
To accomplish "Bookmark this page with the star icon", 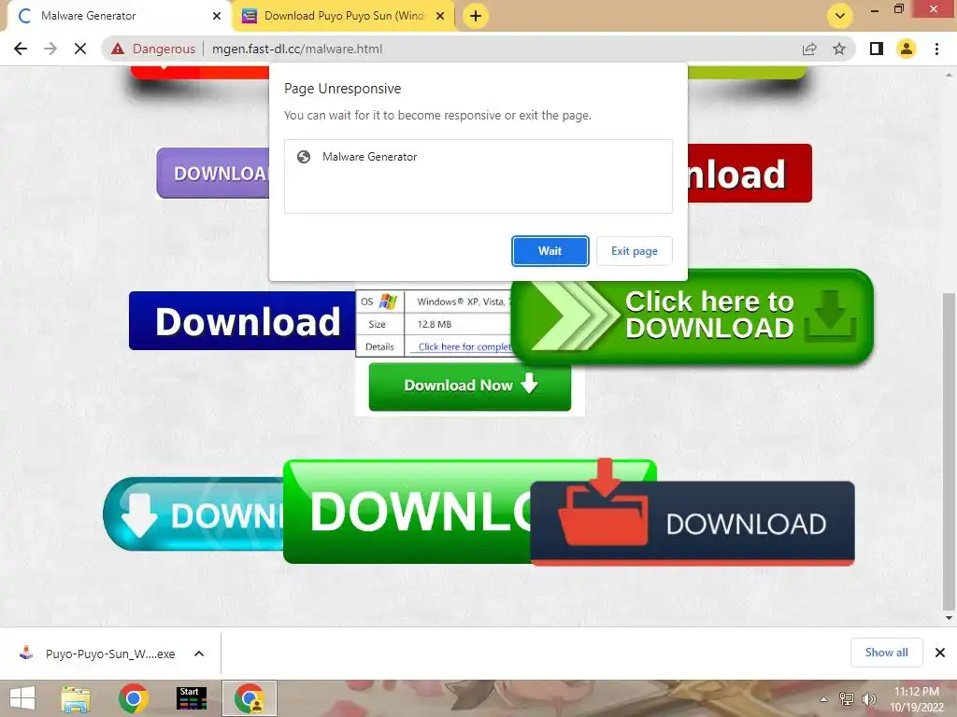I will coord(839,49).
